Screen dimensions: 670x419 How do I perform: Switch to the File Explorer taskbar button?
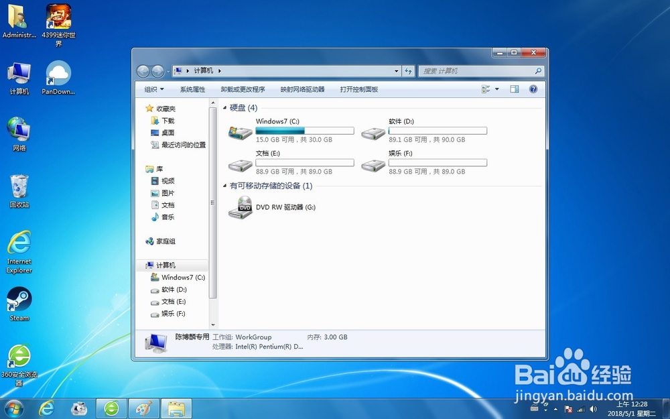pyautogui.click(x=176, y=409)
